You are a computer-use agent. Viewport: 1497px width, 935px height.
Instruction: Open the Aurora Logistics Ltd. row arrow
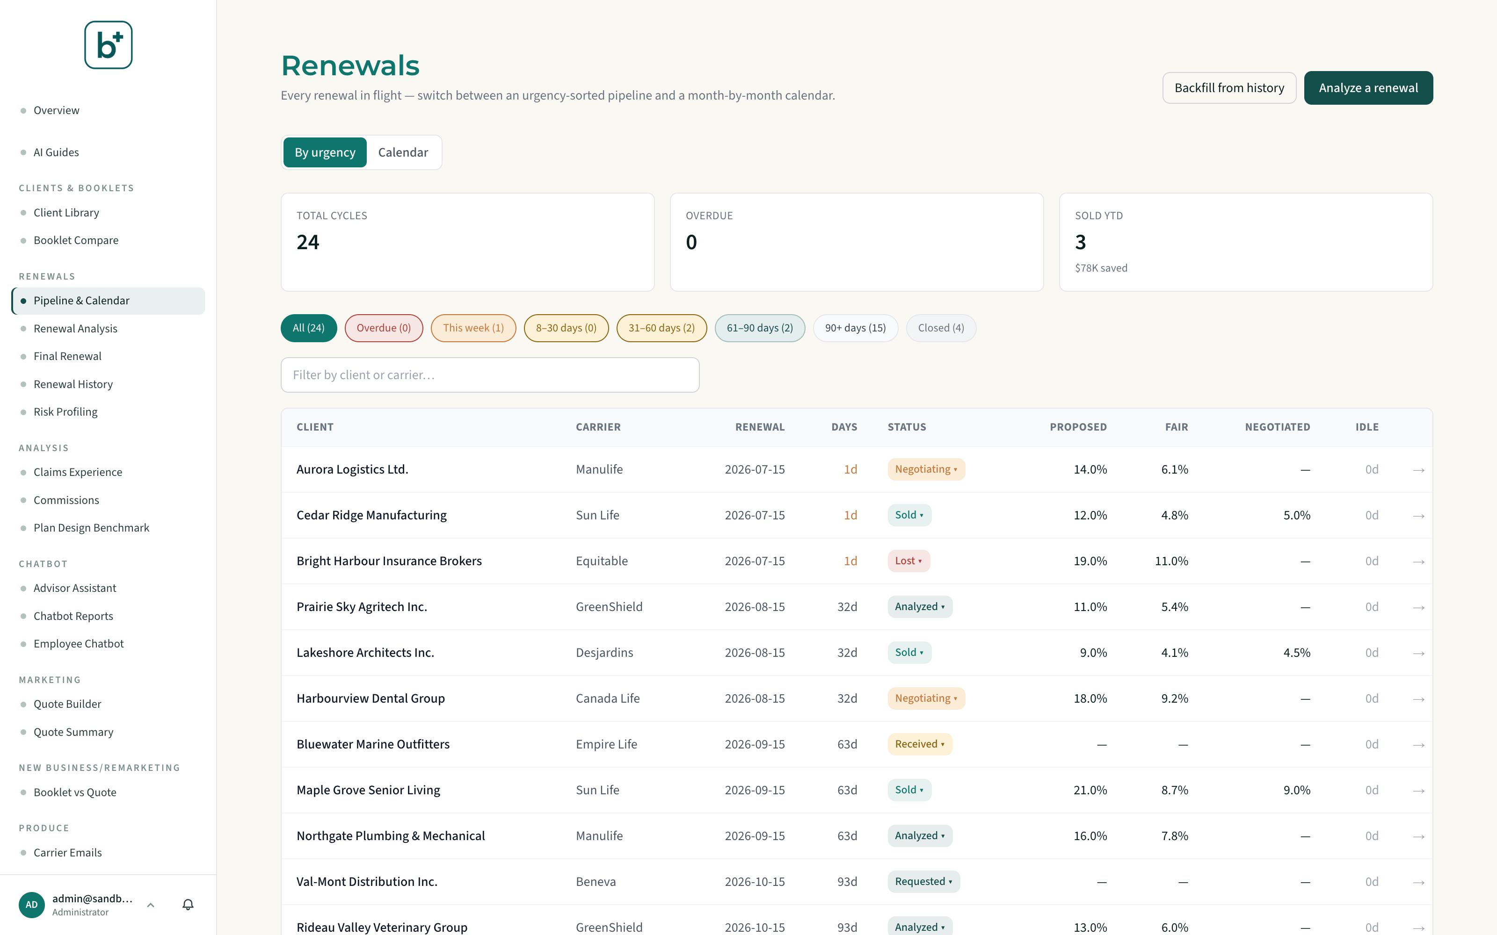pyautogui.click(x=1418, y=470)
